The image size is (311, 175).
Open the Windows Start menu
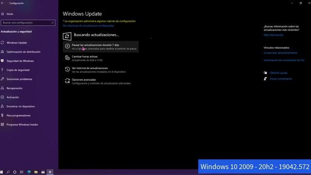point(1,172)
